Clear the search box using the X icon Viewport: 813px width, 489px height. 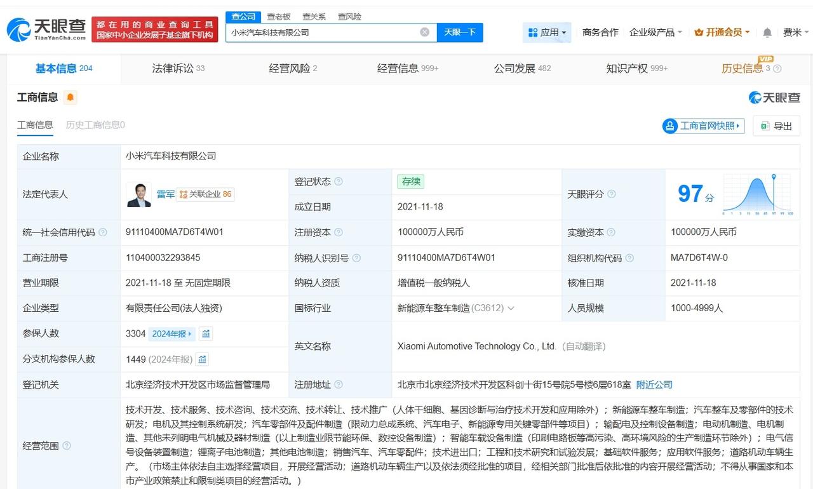(424, 32)
